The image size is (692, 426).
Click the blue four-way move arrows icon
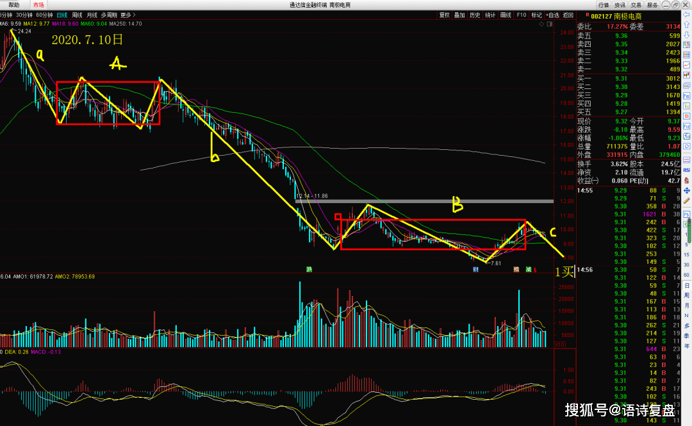[686, 191]
